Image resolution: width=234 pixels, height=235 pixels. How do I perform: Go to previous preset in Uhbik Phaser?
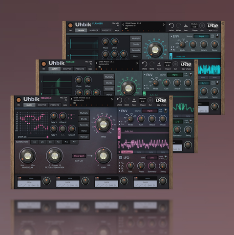coord(96,63)
